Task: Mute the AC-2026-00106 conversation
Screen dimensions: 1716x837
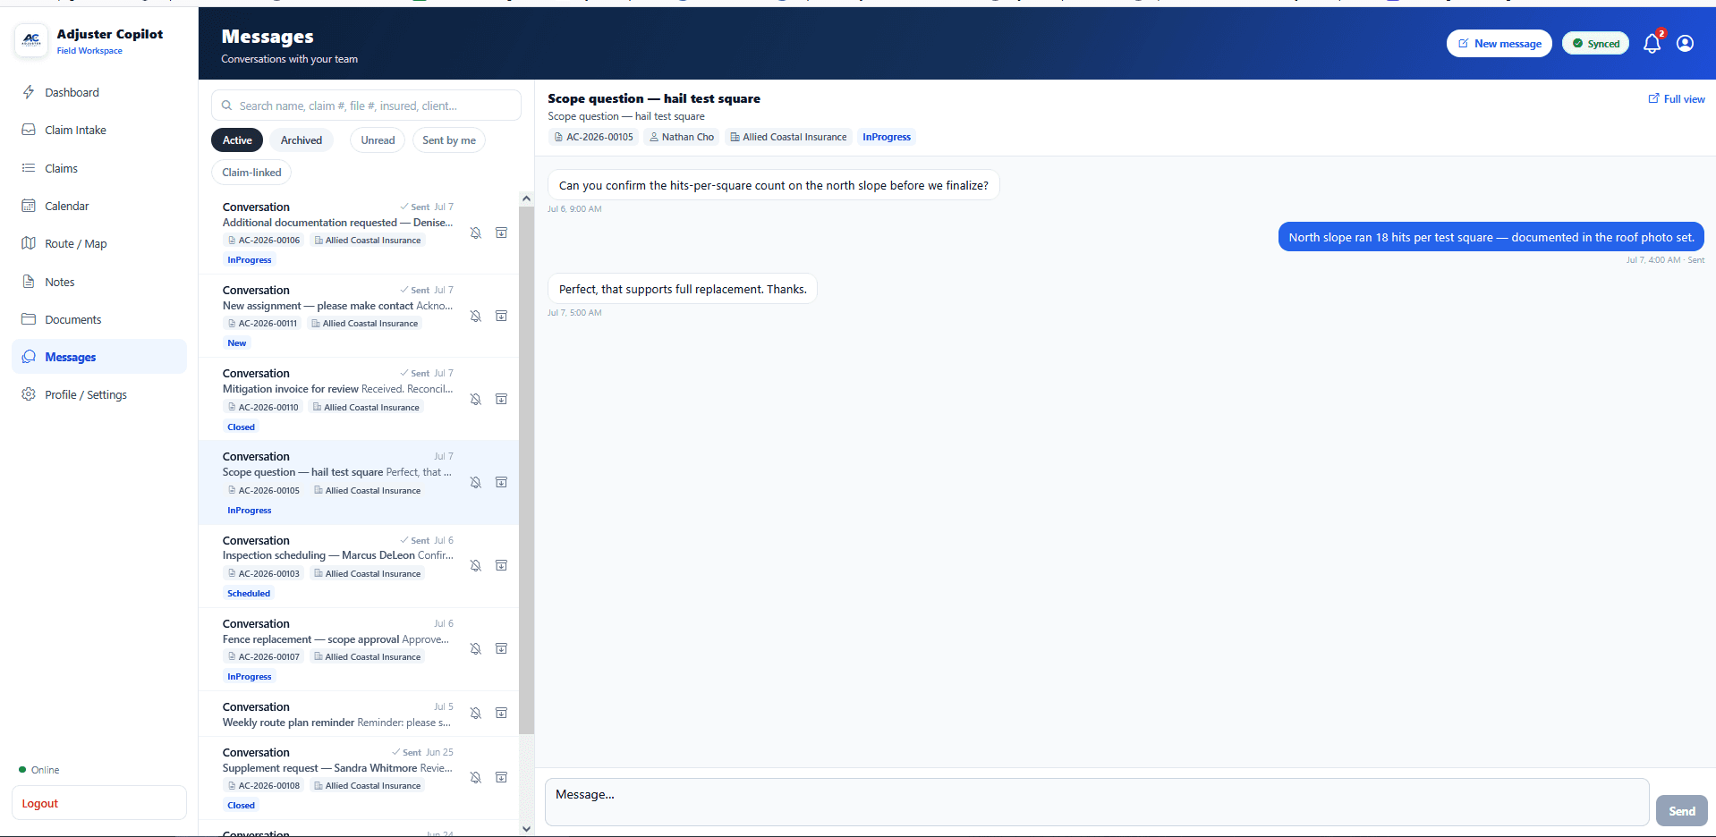Action: coord(476,232)
